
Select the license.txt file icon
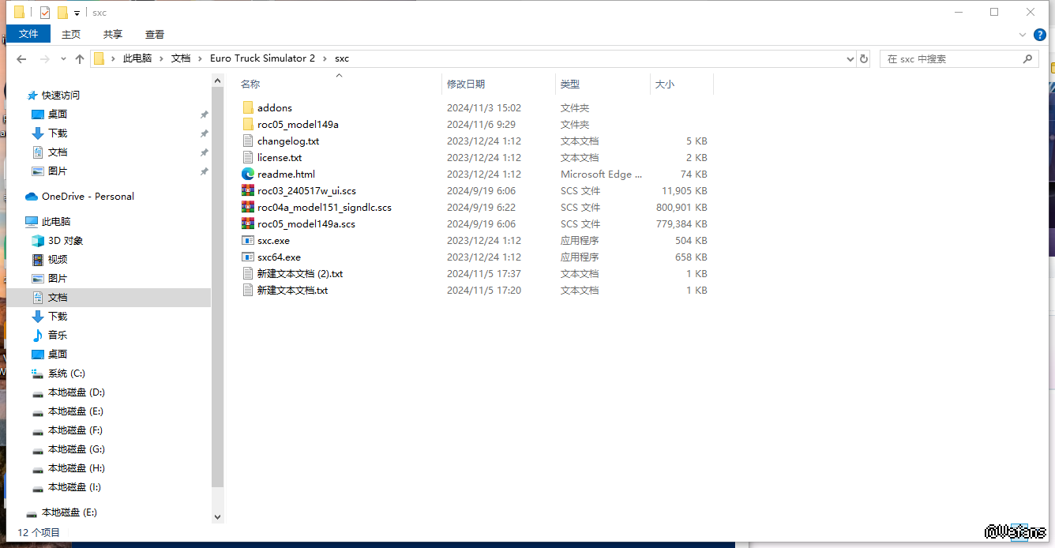coord(248,157)
